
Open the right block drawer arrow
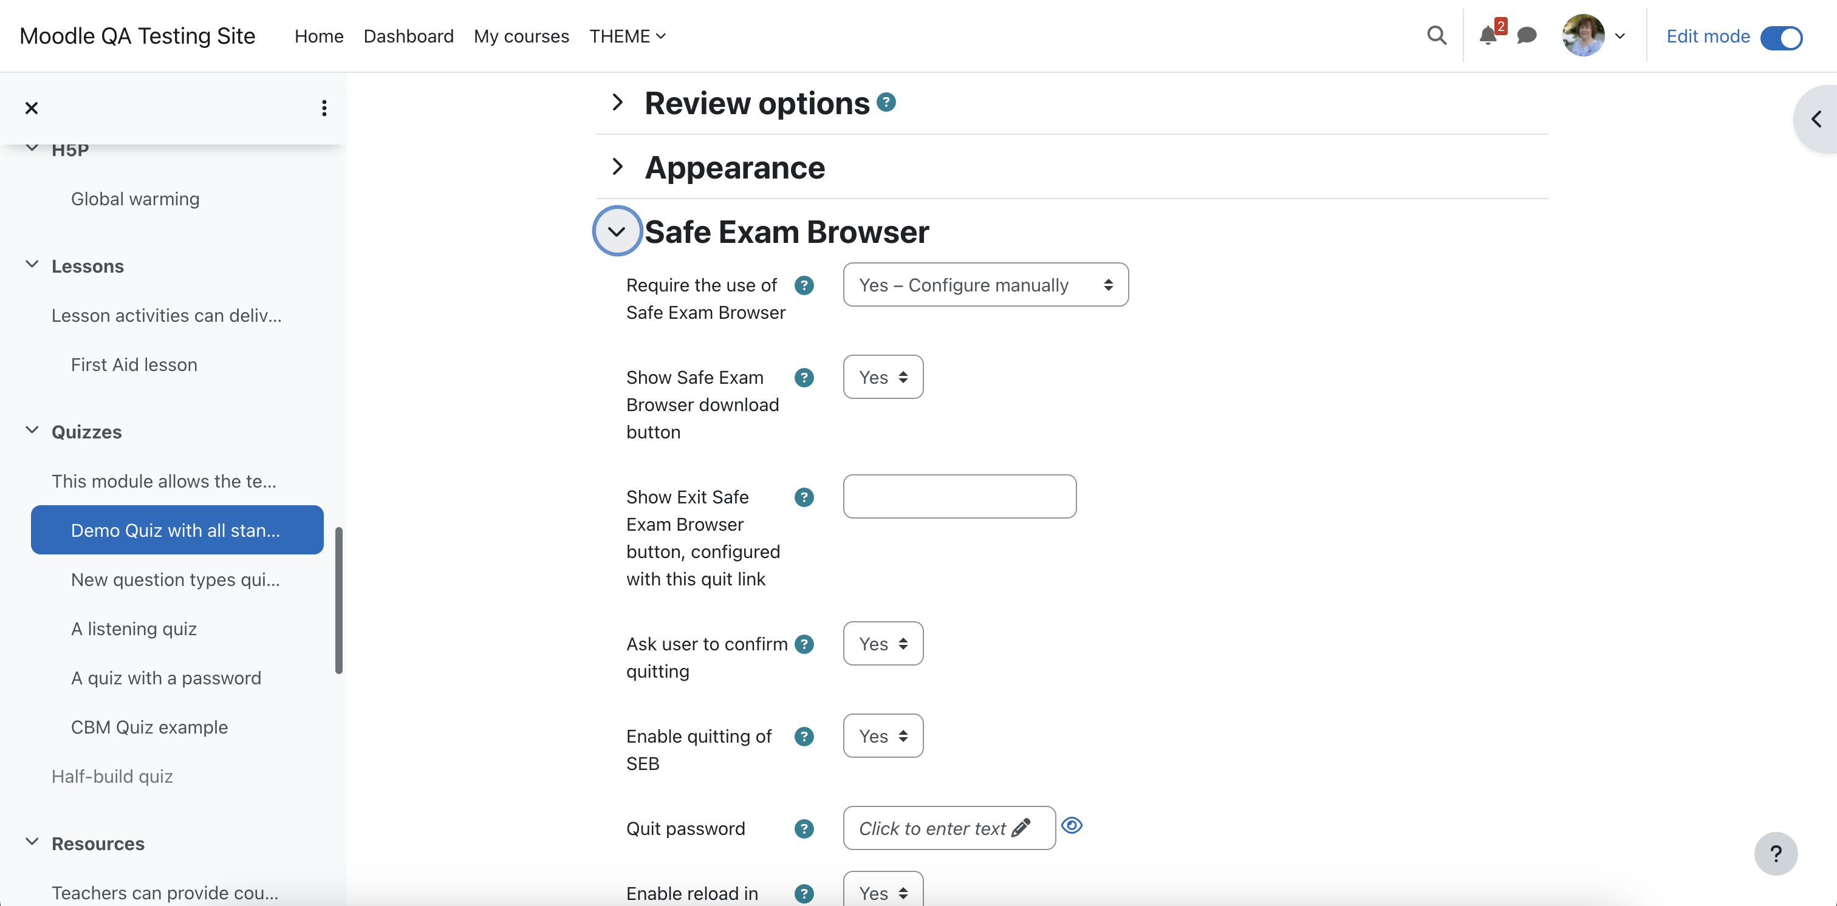click(1816, 119)
